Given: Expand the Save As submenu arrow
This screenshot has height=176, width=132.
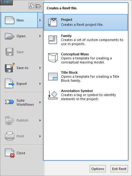Looking at the screenshot, I should [40, 68].
